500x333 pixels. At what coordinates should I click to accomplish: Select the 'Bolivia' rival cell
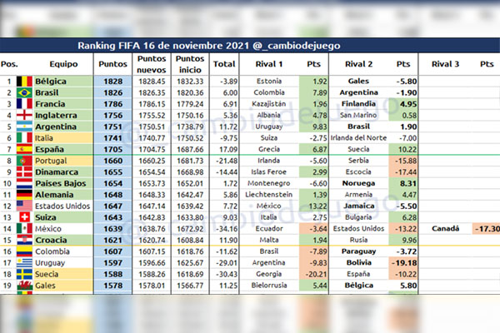(358, 262)
